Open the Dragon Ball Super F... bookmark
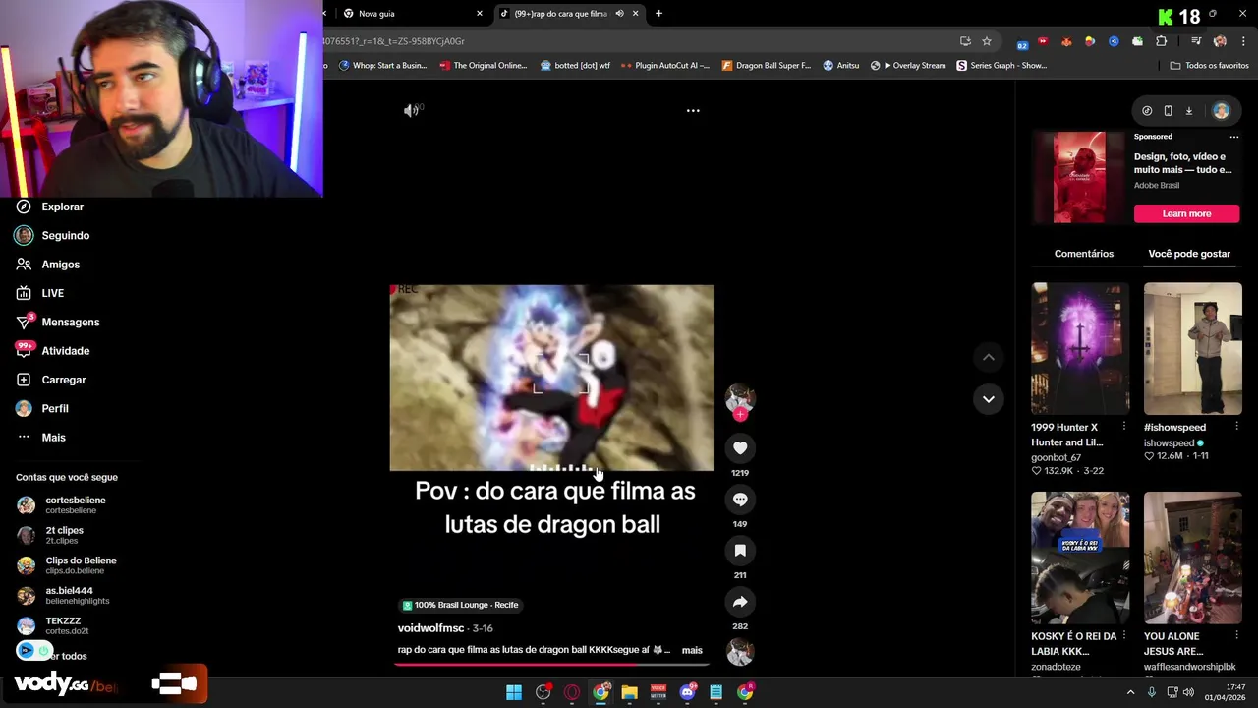Screen dimensions: 1258x708 [x=767, y=66]
